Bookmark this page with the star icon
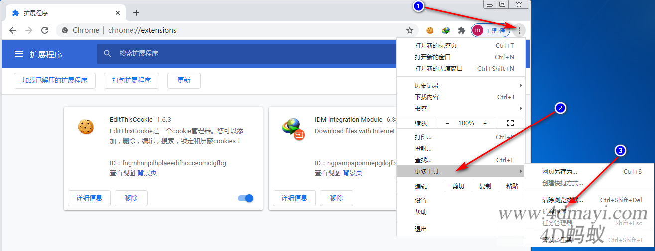 point(410,30)
